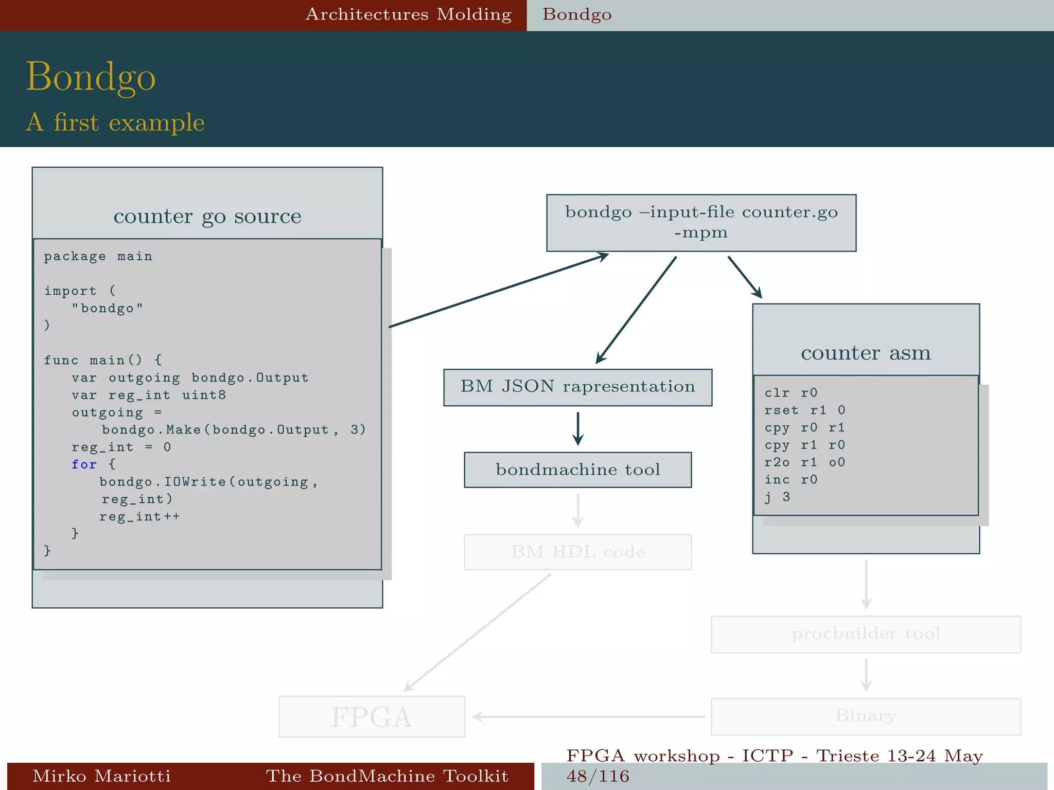The width and height of the screenshot is (1054, 790).
Task: Click the faded procbuilder tool box
Action: pos(866,634)
